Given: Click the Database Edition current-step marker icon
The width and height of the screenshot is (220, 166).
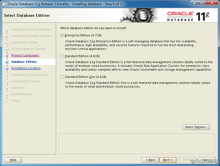Looking at the screenshot, I should [7, 62].
